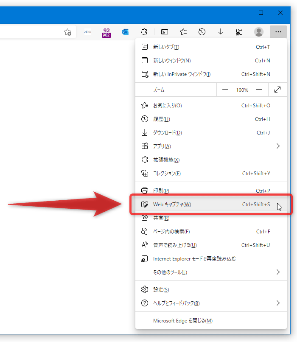
Task: Open お気に入り(O) from the menu
Action: point(211,106)
